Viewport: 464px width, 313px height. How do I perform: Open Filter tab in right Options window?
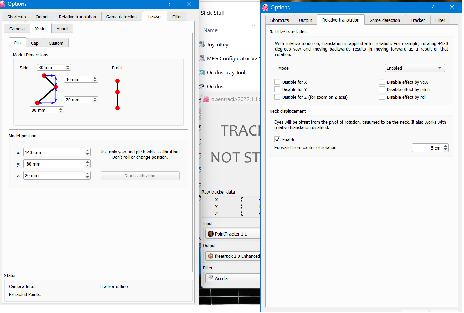(440, 20)
